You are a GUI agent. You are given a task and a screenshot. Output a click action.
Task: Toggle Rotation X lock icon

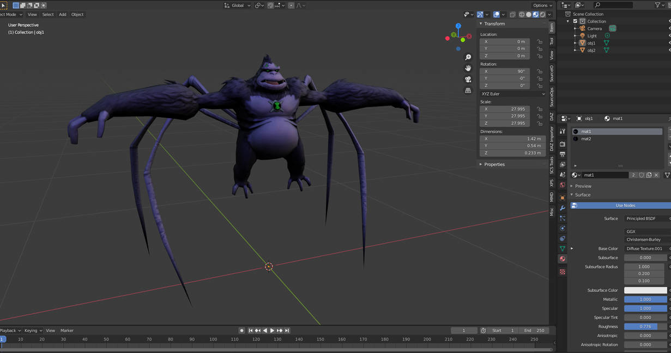tap(540, 71)
